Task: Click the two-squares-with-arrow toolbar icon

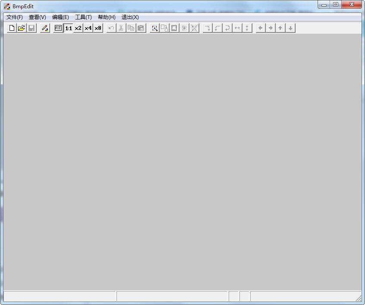Action: click(164, 28)
